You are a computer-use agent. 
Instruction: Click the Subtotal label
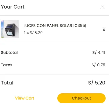[9, 52]
